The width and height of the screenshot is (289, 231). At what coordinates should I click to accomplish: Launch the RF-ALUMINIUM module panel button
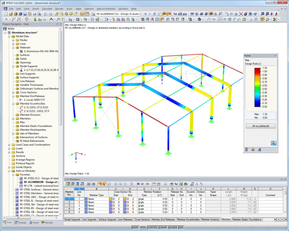click(x=260, y=126)
